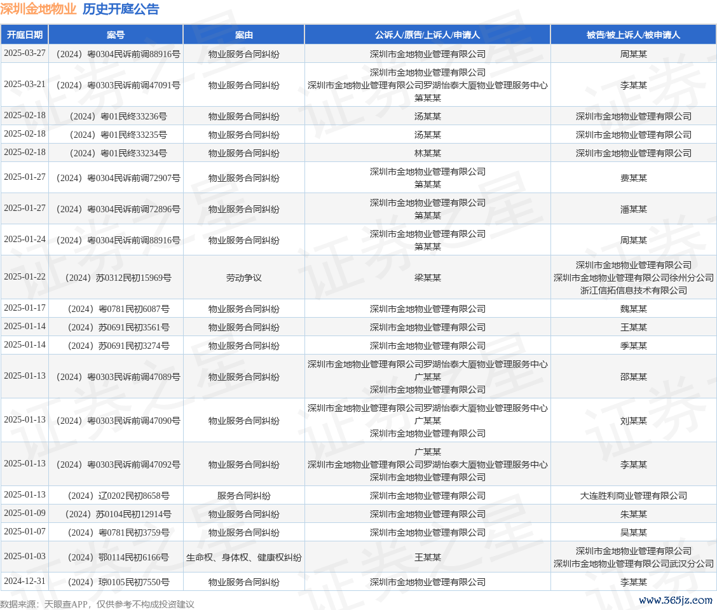Screen dimensions: 717x610
Task: Click the date 2025-01-03
Action: click(x=25, y=556)
